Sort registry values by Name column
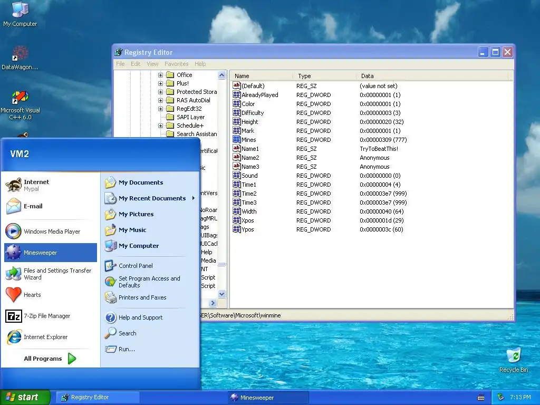The image size is (540, 405). pyautogui.click(x=262, y=76)
